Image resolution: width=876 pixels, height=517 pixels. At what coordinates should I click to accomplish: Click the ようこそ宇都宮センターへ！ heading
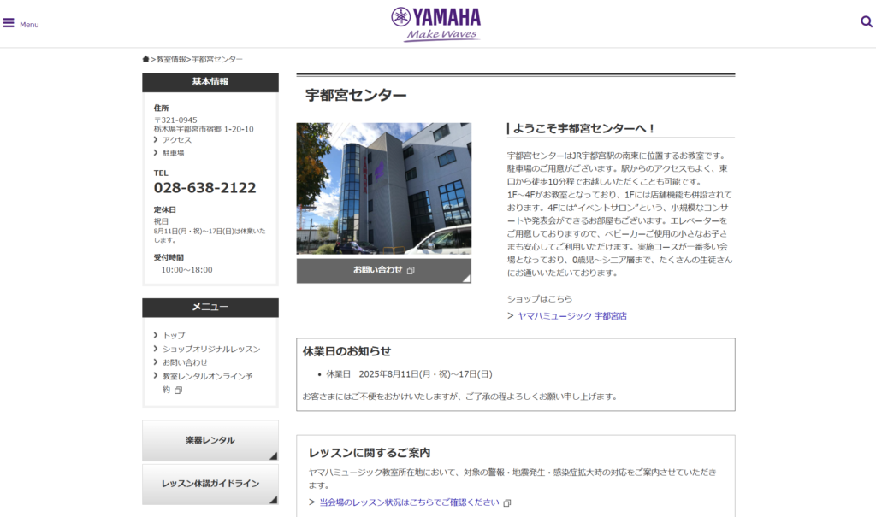[583, 128]
